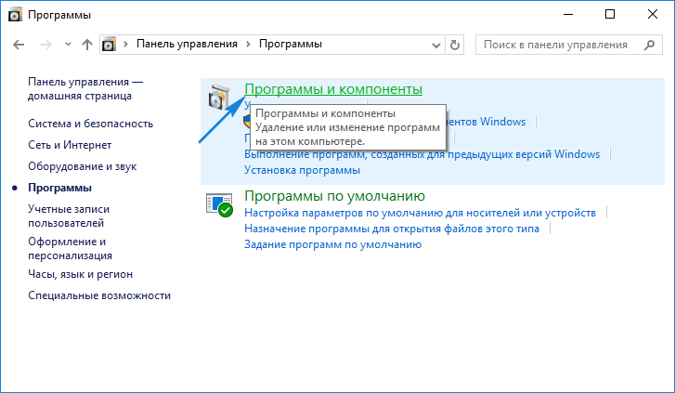Refresh the Control Panel view
Screen dimensions: 675x393
[x=455, y=45]
